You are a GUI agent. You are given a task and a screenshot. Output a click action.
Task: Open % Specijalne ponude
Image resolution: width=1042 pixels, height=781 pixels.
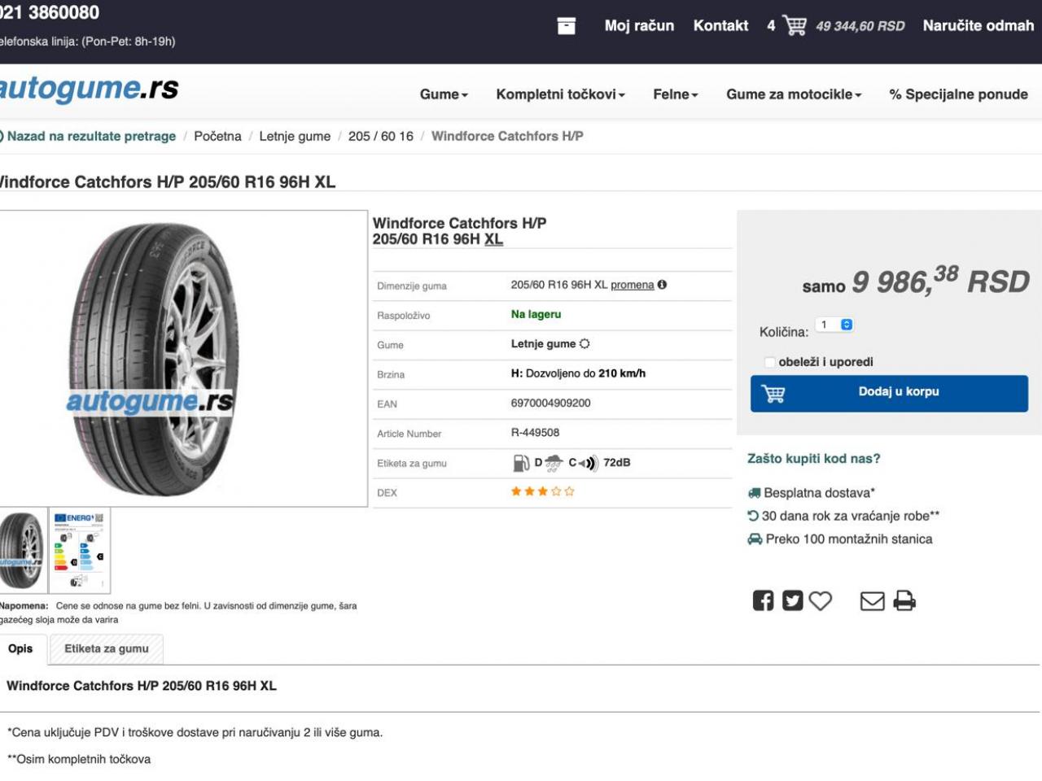958,94
